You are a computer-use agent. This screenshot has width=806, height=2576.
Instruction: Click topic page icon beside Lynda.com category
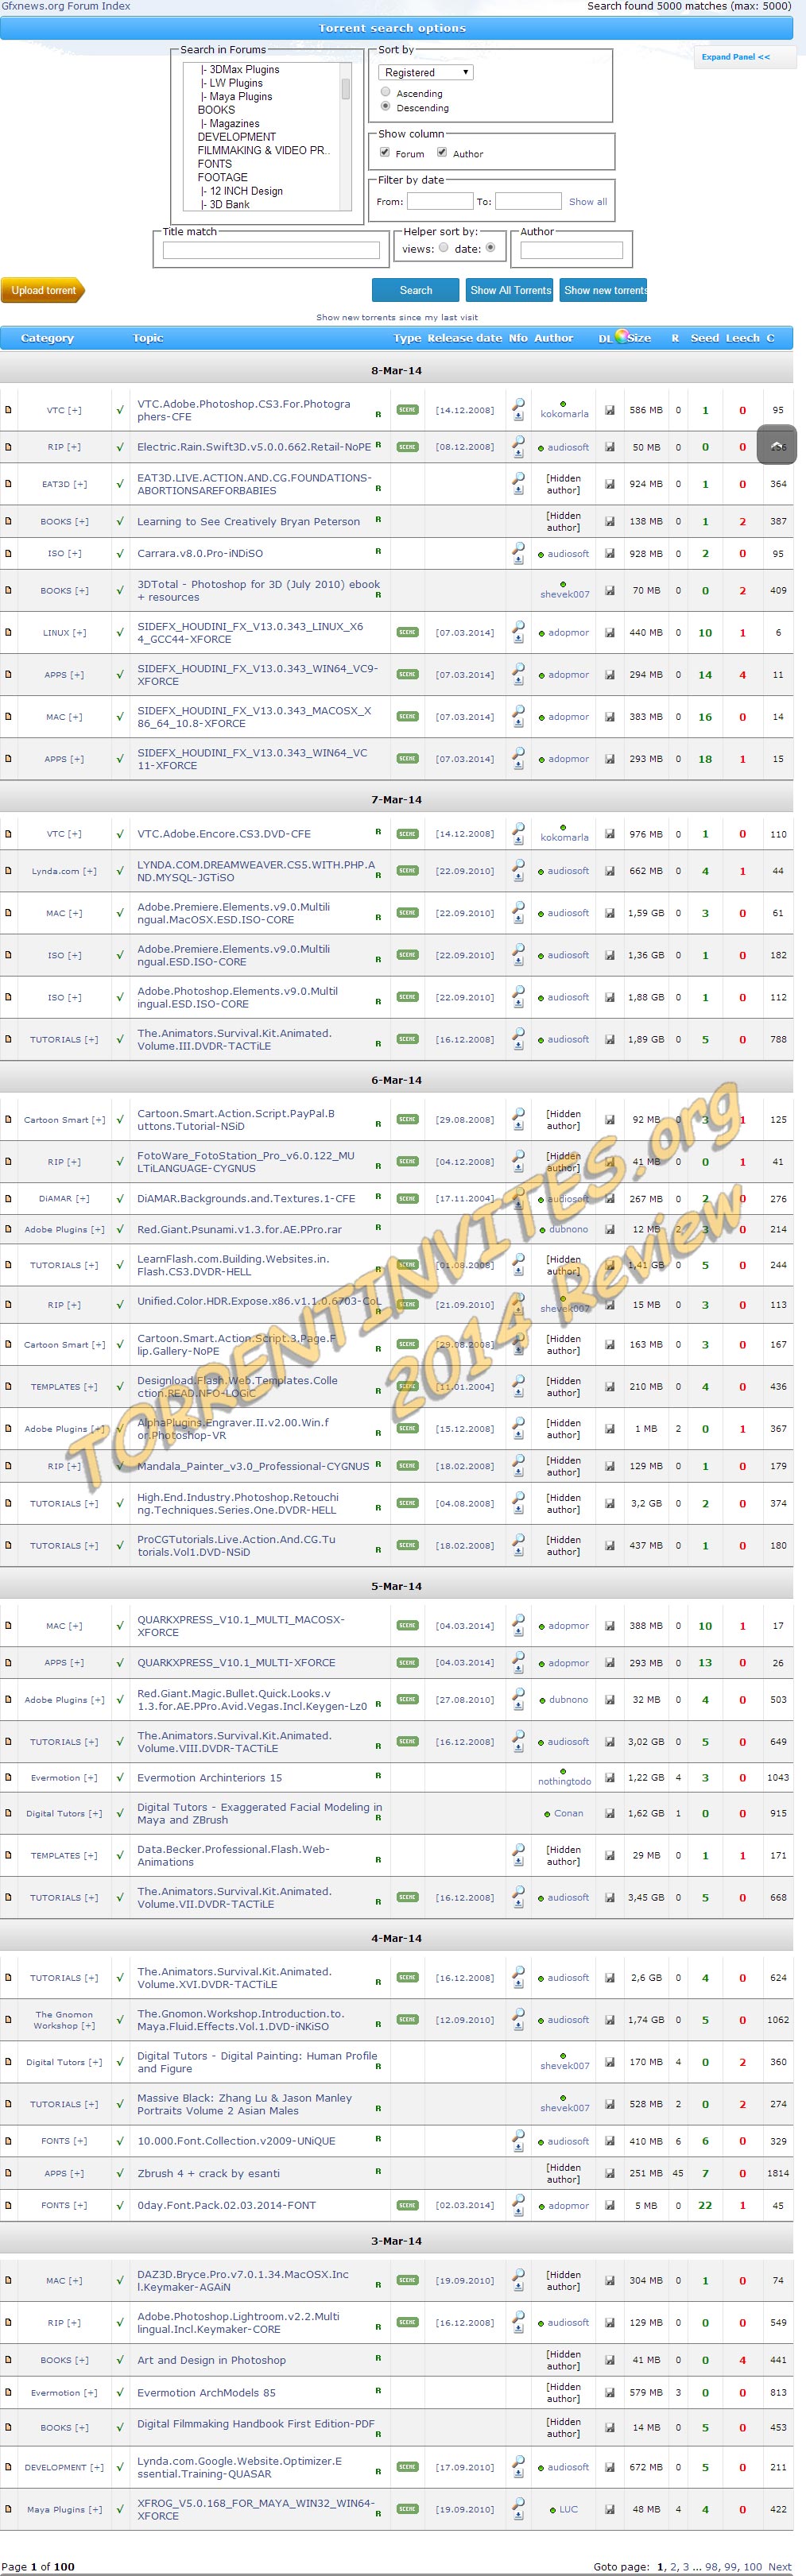pos(8,870)
